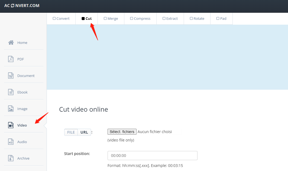Open the PDF converter icon
This screenshot has height=171, width=288.
(11, 59)
